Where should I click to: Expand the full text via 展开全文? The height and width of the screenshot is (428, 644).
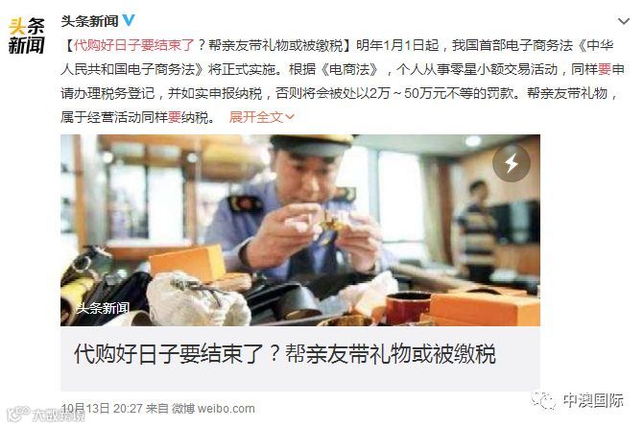coord(256,117)
